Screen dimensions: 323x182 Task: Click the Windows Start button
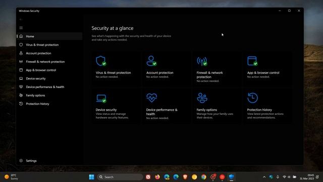click(x=91, y=177)
